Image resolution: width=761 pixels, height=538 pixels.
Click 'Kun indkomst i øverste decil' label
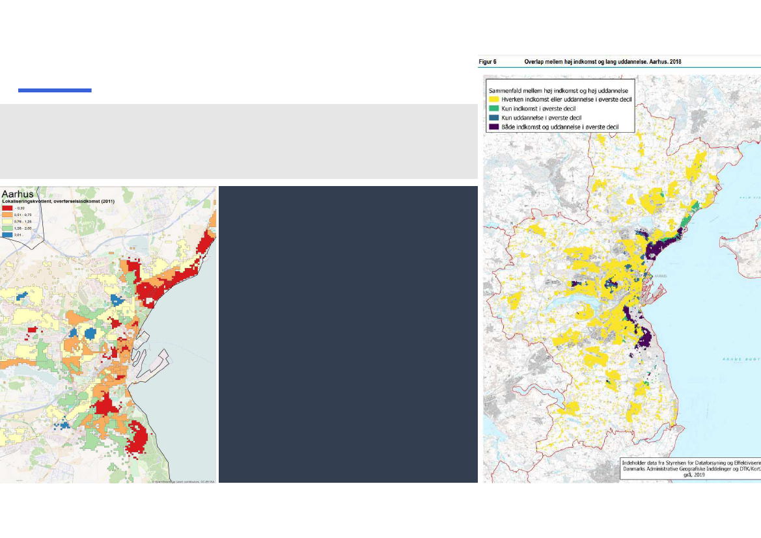point(538,109)
